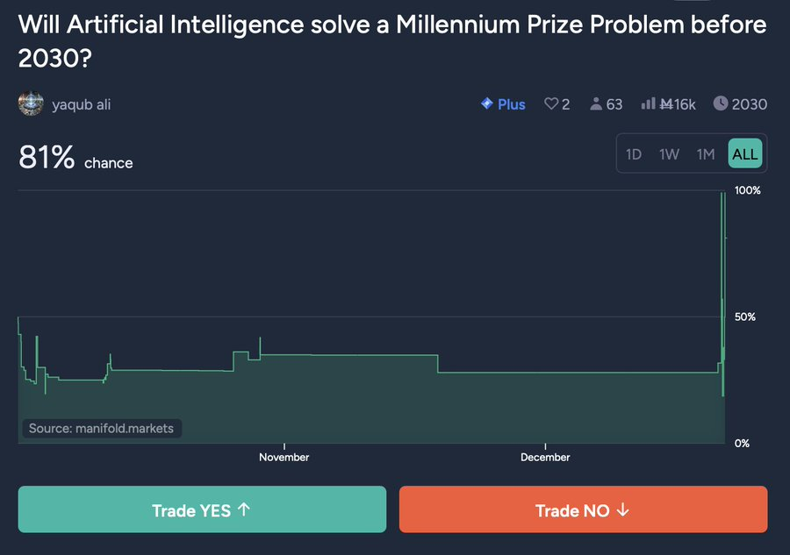This screenshot has width=790, height=555.
Task: Click the Source: manifold.markets label
Action: pos(101,428)
